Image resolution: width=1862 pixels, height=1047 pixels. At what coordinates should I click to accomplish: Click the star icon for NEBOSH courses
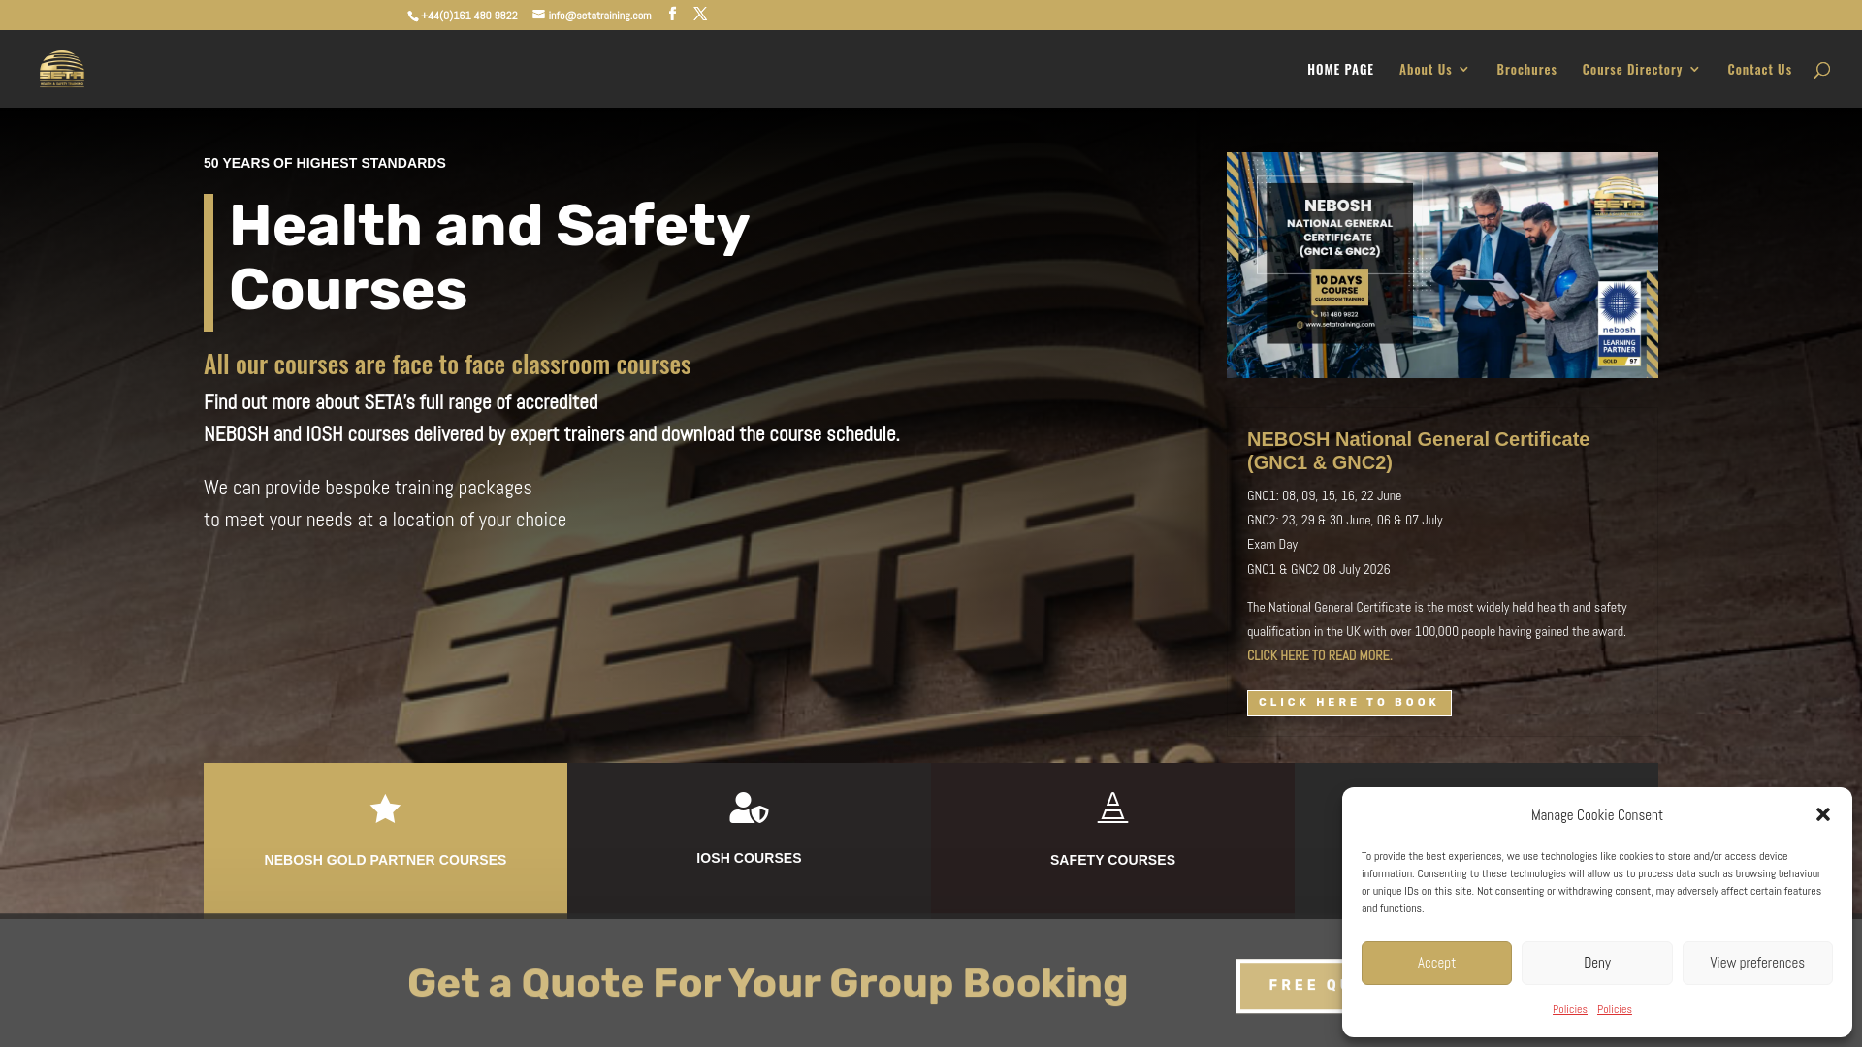385,809
